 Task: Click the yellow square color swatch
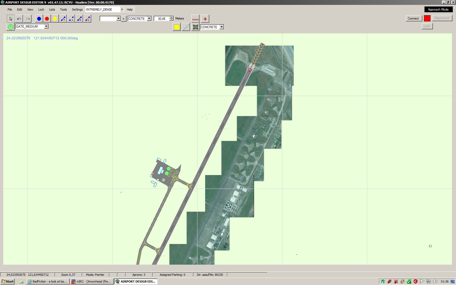(x=177, y=27)
